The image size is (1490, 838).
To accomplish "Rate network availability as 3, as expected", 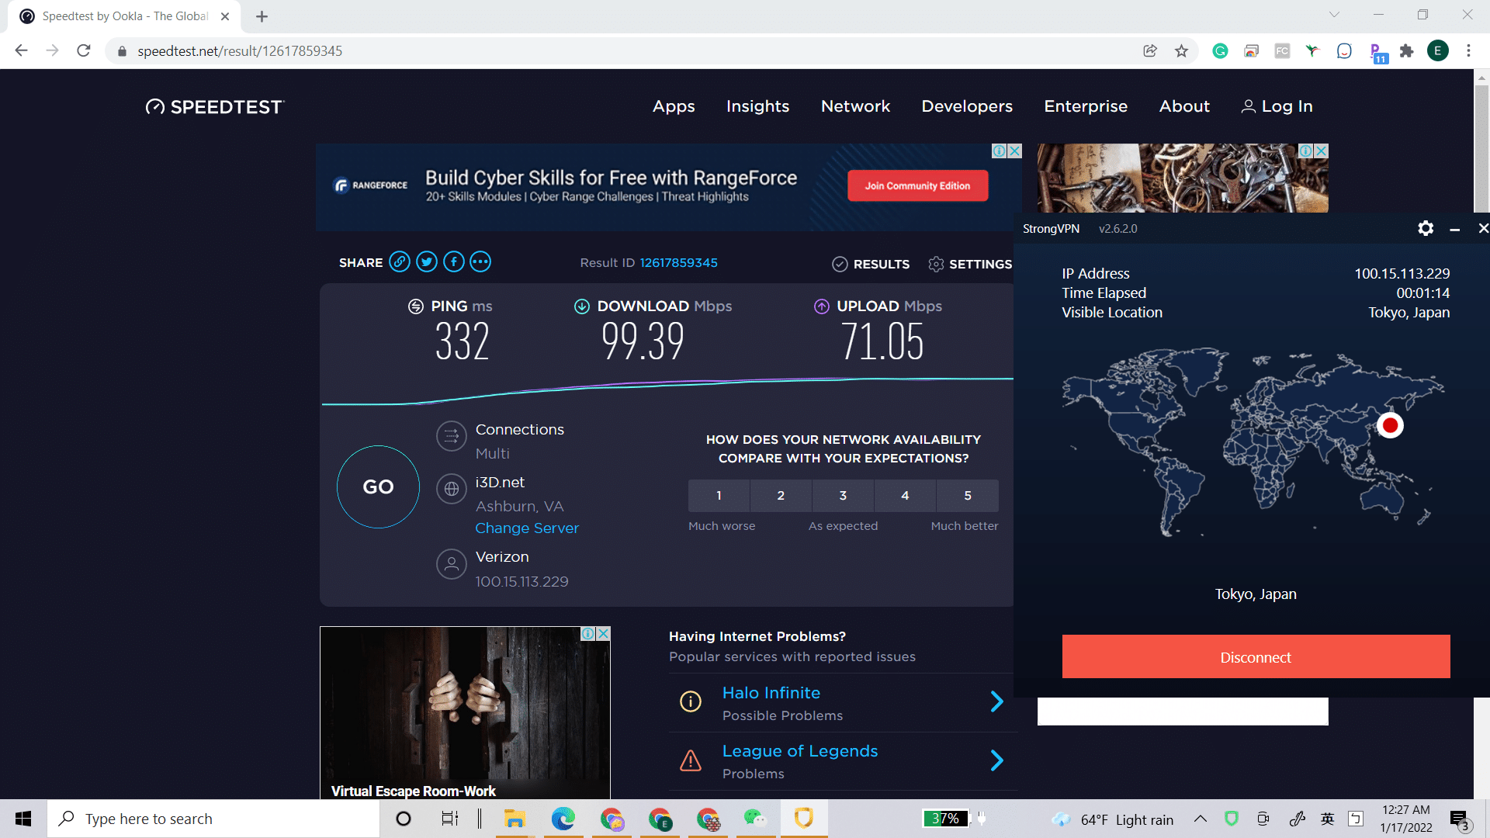I will pyautogui.click(x=843, y=496).
